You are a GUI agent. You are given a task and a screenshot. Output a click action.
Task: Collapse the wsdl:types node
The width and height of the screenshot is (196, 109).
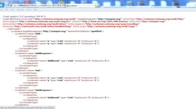5,29
